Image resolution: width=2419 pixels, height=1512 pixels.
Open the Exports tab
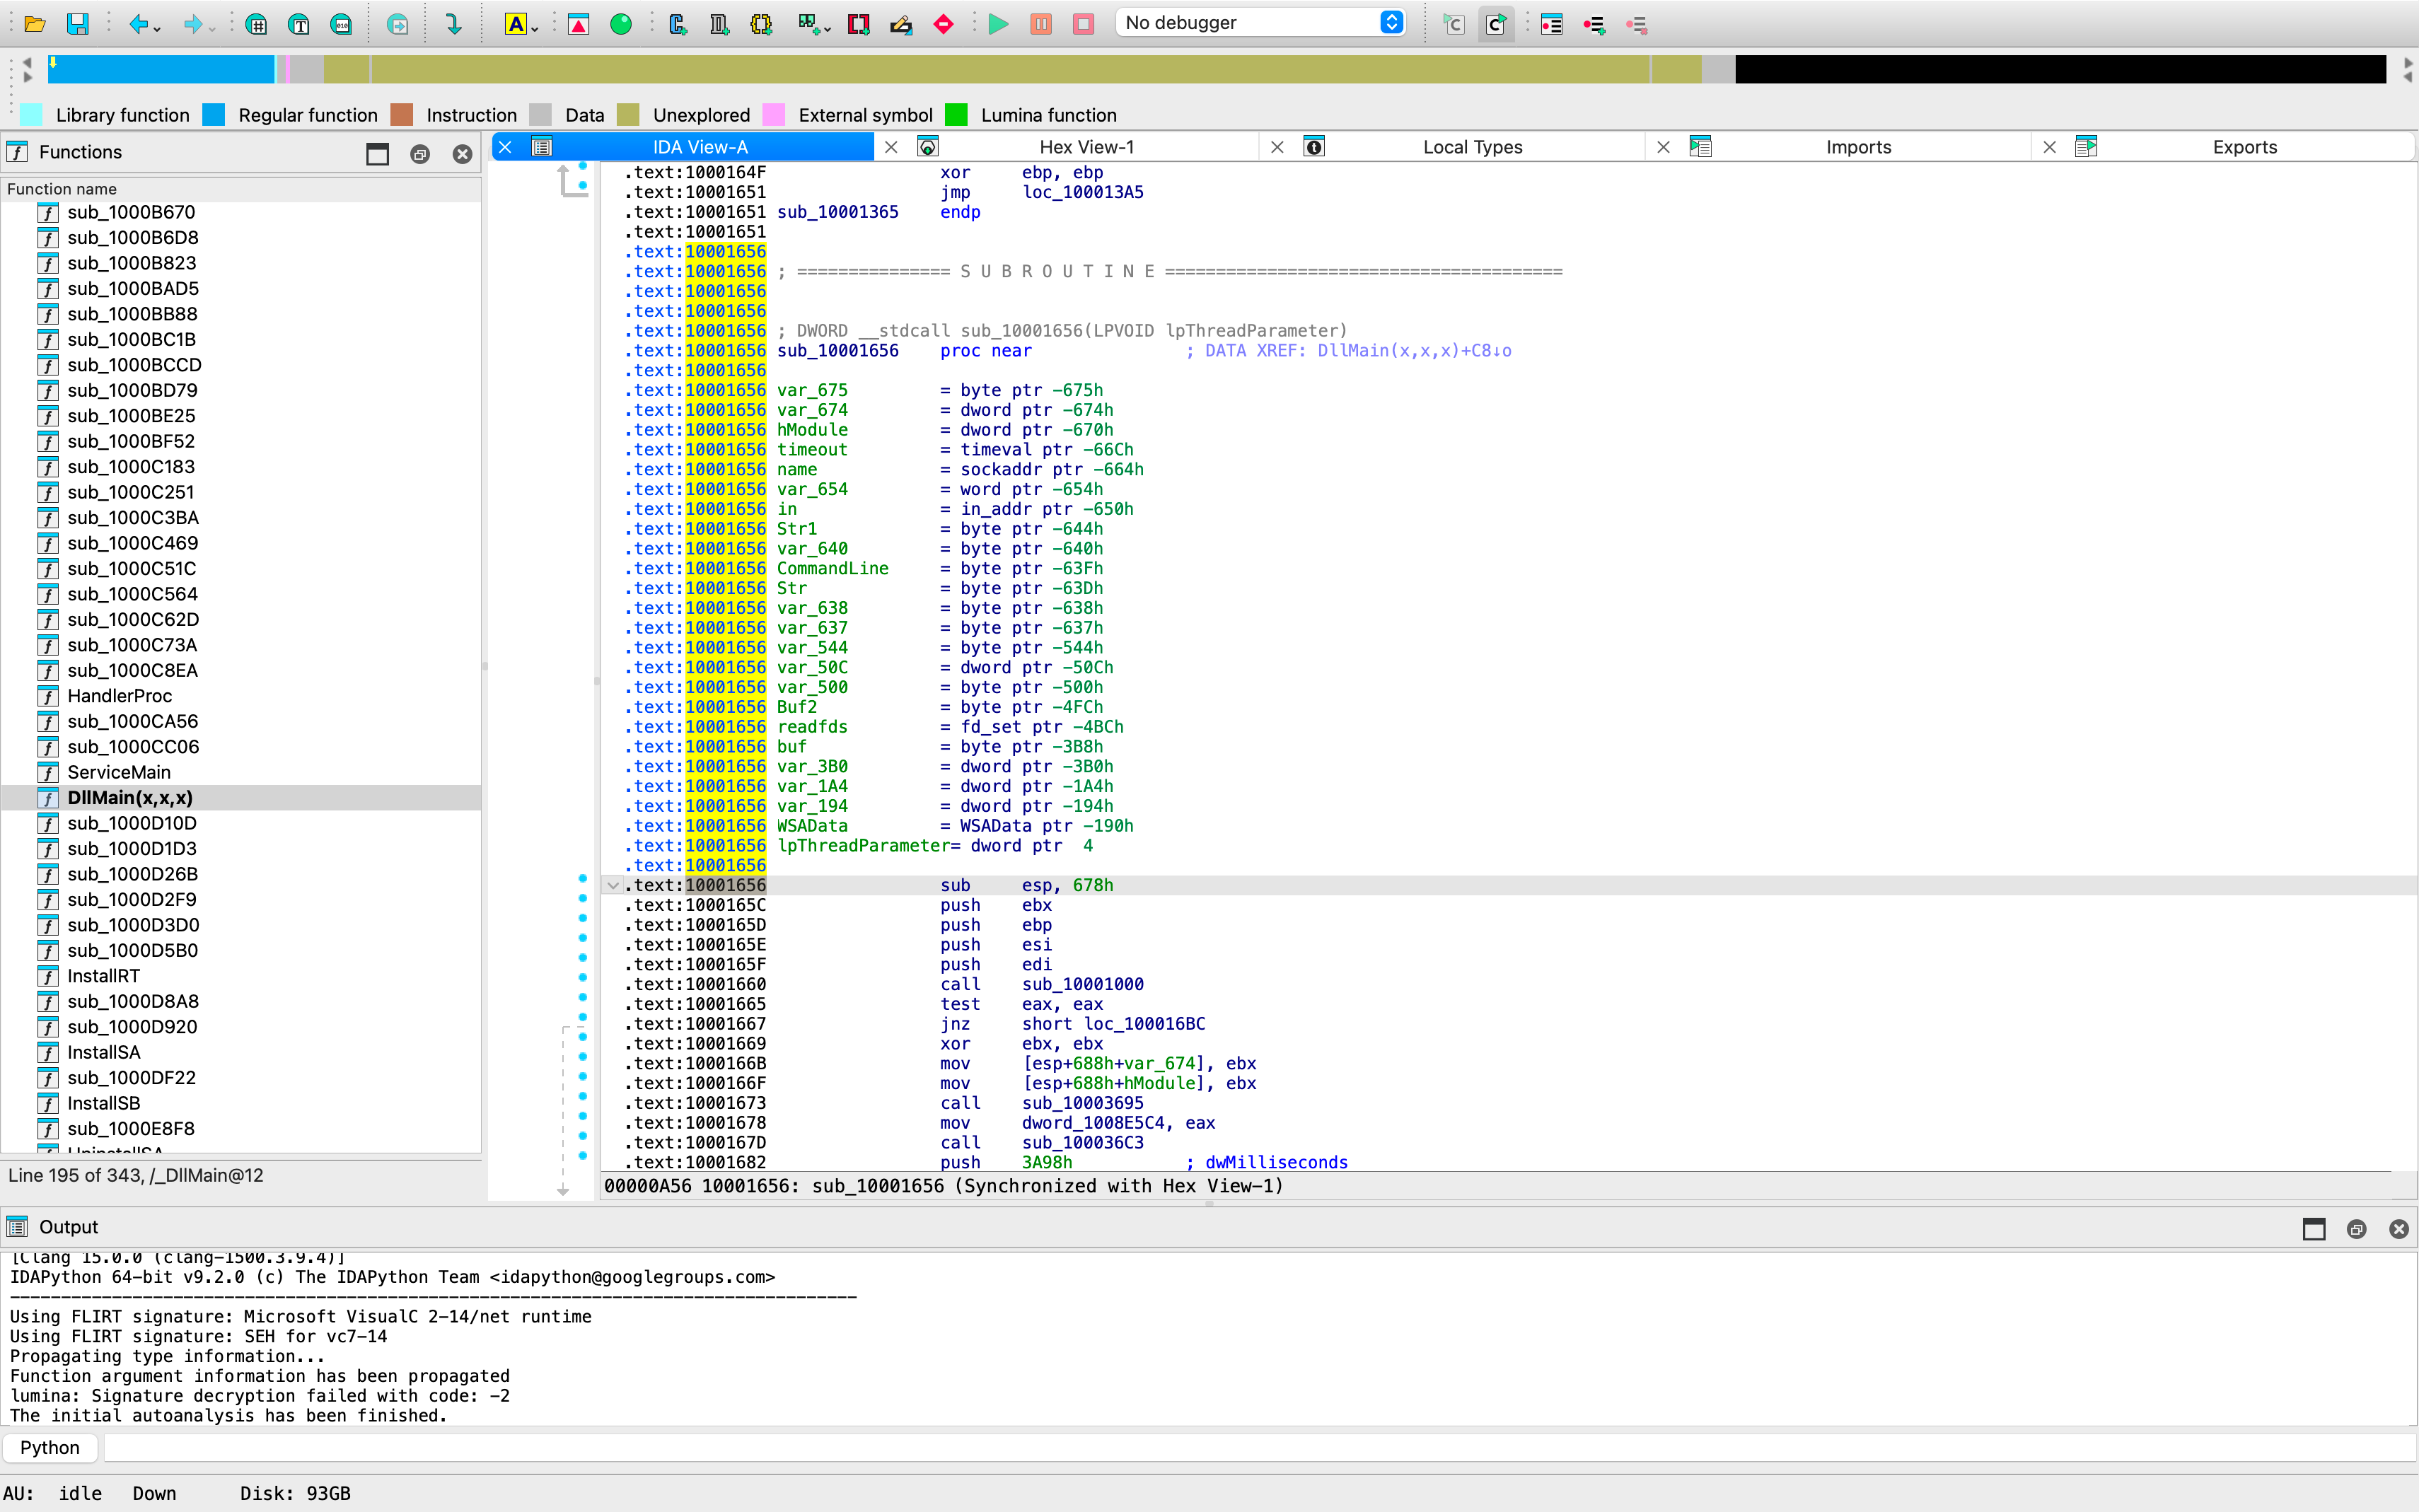pyautogui.click(x=2244, y=147)
